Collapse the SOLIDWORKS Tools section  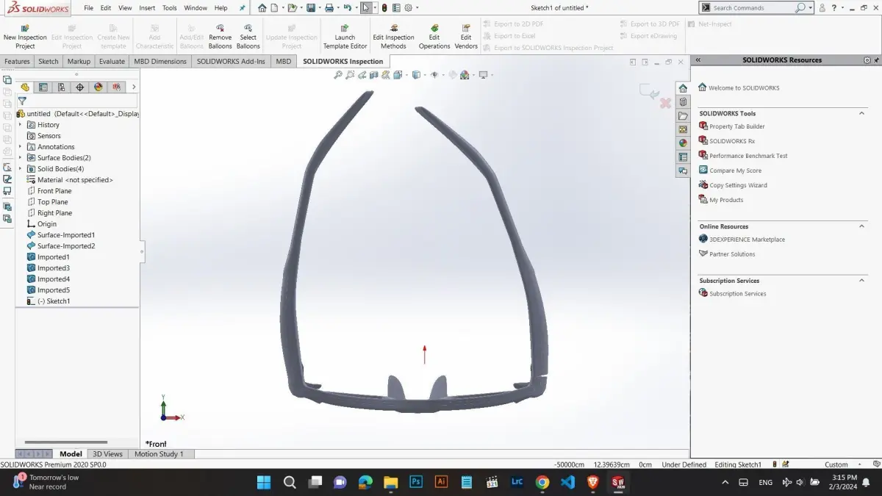point(862,113)
